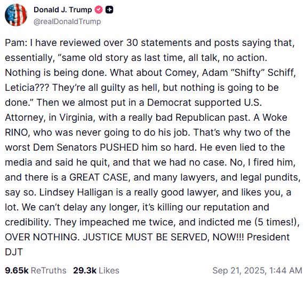Image resolution: width=305 pixels, height=282 pixels.
Task: Open the Donald J. Trump display name
Action: 62,10
